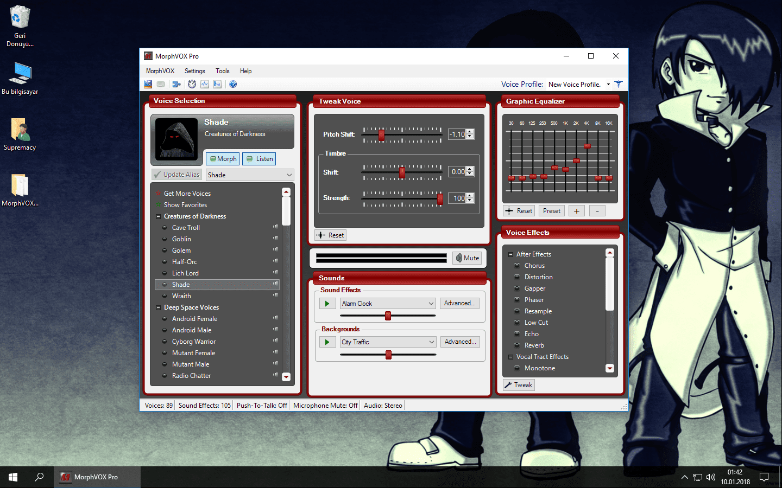782x488 pixels.
Task: Click the Shade voice portrait thumbnail
Action: [x=176, y=139]
